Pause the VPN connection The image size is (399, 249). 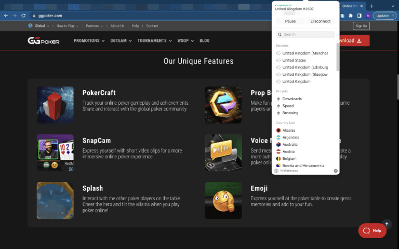pos(290,21)
